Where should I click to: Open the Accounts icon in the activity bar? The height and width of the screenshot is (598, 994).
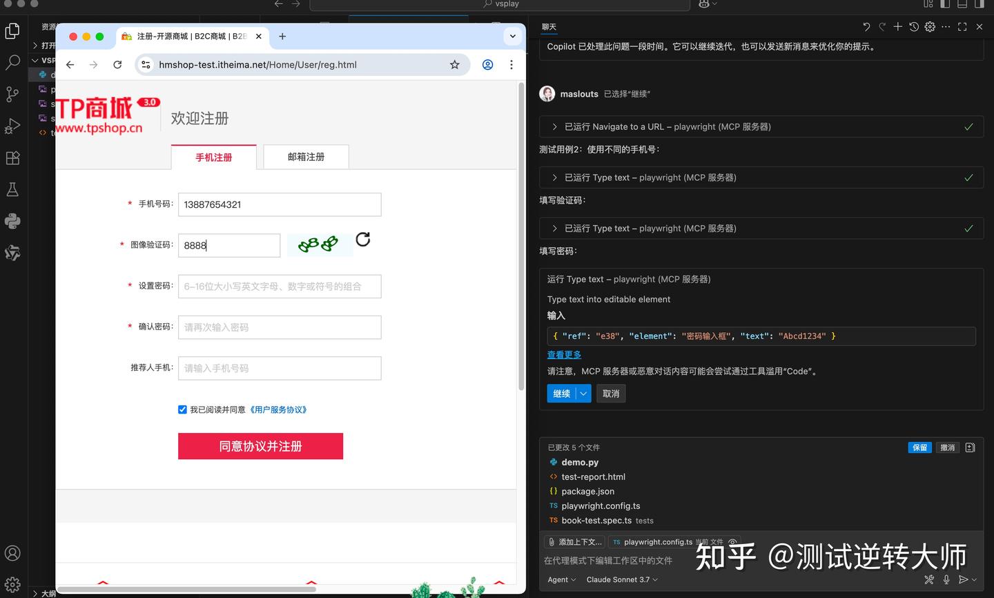tap(12, 553)
